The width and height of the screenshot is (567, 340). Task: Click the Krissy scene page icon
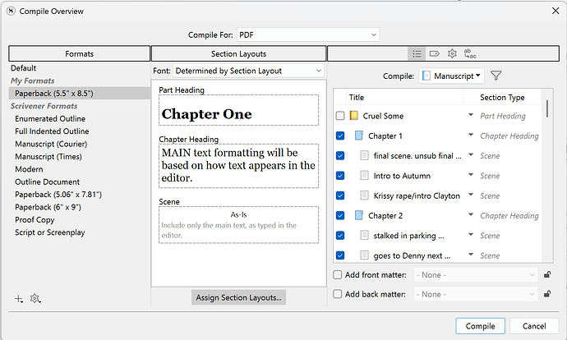(x=365, y=195)
